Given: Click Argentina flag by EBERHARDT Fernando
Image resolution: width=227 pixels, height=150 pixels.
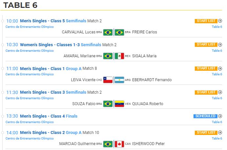Looking at the screenshot, I should (119, 80).
